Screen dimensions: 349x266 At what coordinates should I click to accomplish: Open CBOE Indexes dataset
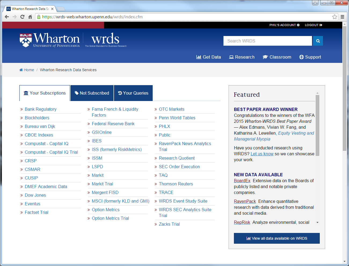[x=39, y=135]
